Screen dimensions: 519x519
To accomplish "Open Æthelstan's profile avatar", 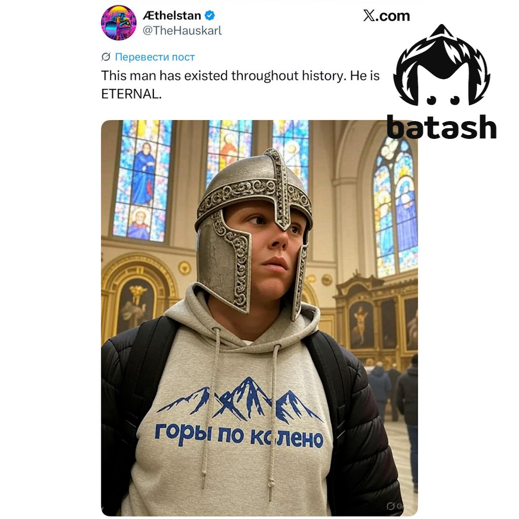I will (119, 23).
